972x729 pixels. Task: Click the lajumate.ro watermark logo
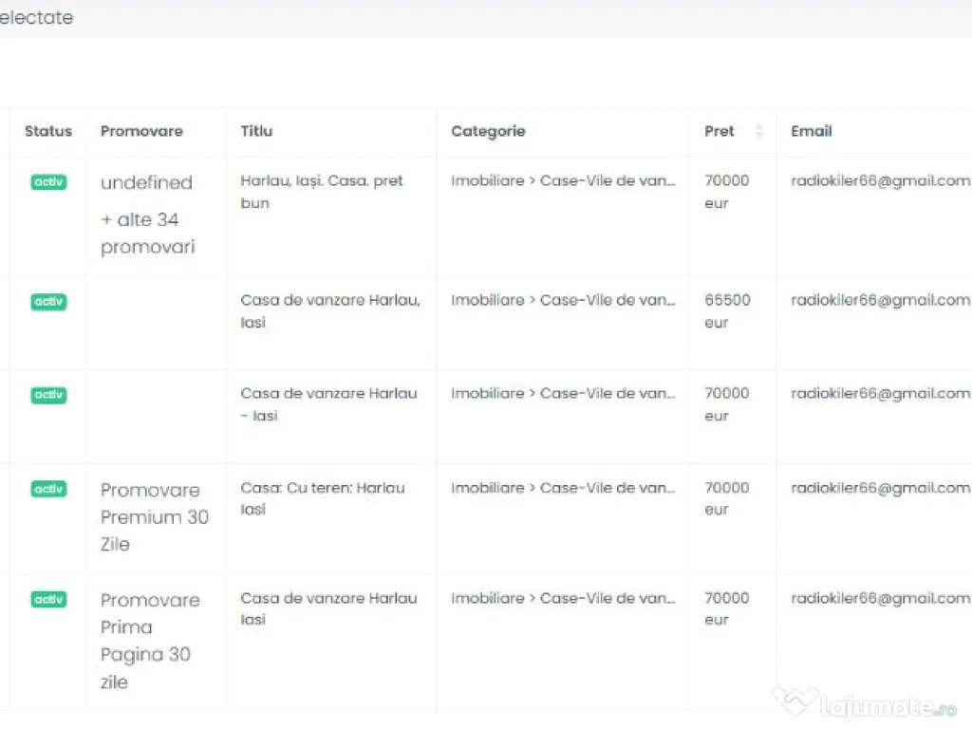[865, 704]
